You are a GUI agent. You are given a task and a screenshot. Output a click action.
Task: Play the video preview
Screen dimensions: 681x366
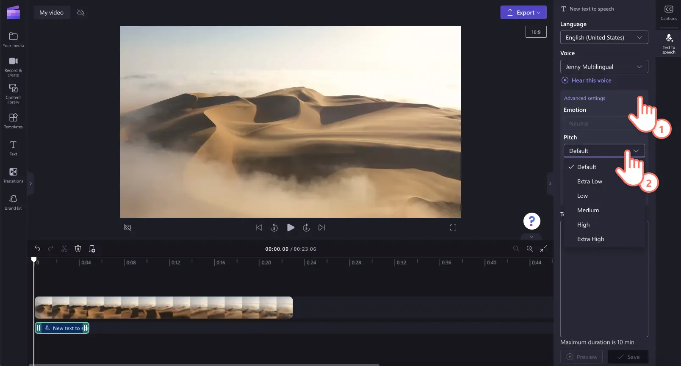click(291, 227)
